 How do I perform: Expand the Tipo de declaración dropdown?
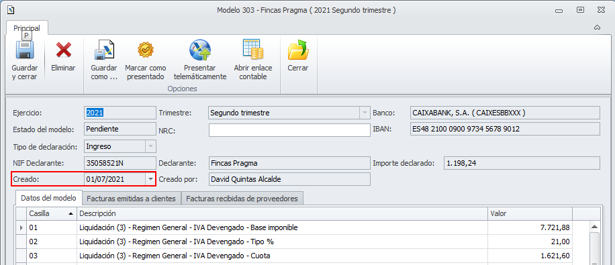[x=150, y=147]
